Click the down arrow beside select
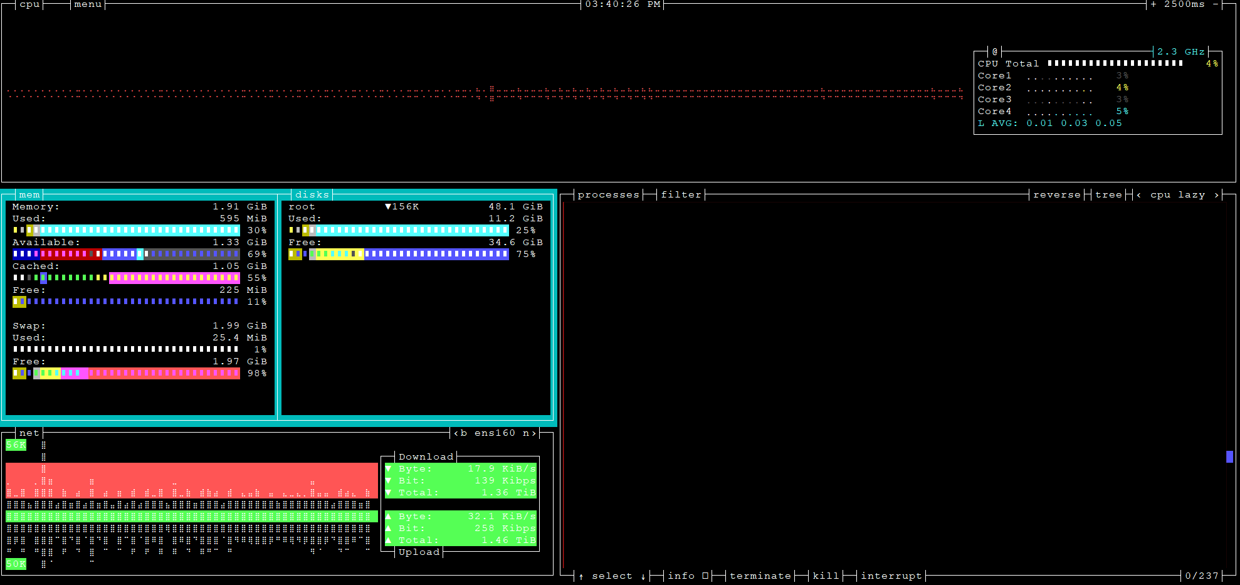The image size is (1240, 585). 643,576
